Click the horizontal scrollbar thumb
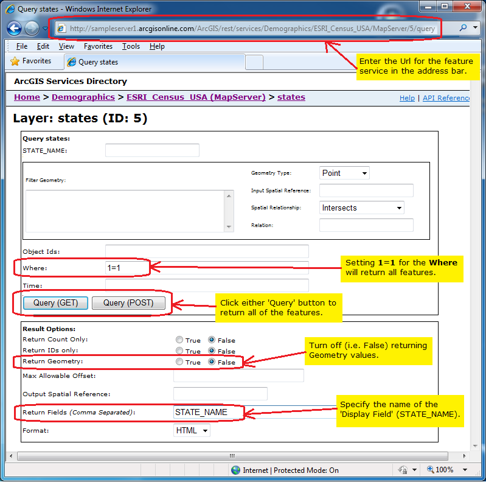 tap(232, 456)
